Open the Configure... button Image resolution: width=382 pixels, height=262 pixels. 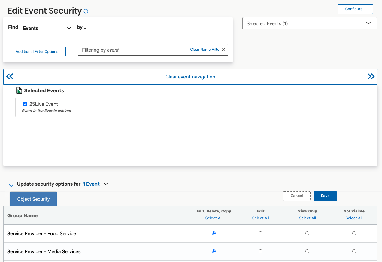click(x=355, y=9)
